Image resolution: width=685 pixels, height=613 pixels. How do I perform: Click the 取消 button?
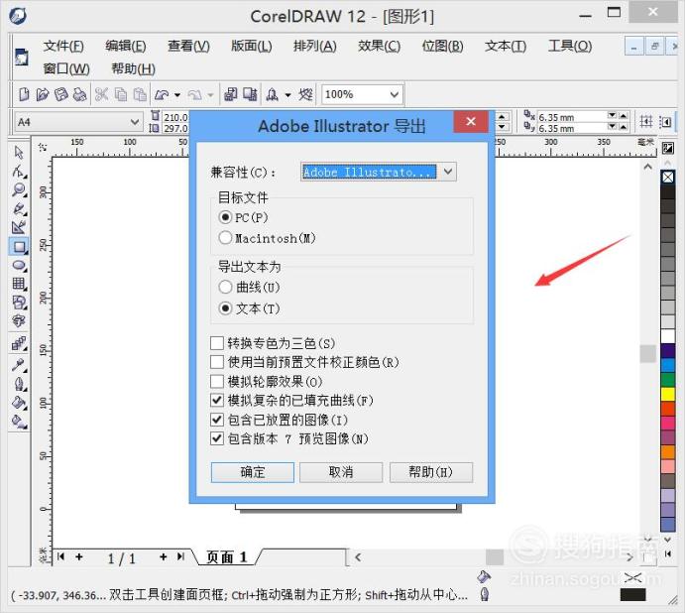[341, 472]
